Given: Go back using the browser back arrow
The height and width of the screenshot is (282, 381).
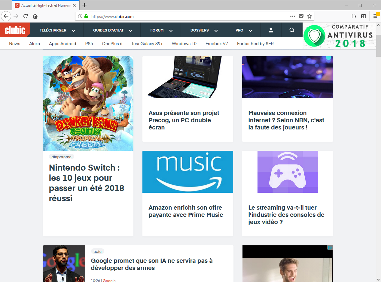Looking at the screenshot, I should pyautogui.click(x=6, y=16).
